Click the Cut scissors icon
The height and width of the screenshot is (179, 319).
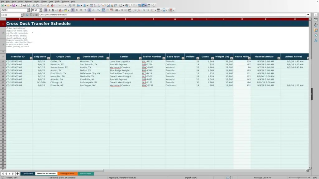(34, 6)
